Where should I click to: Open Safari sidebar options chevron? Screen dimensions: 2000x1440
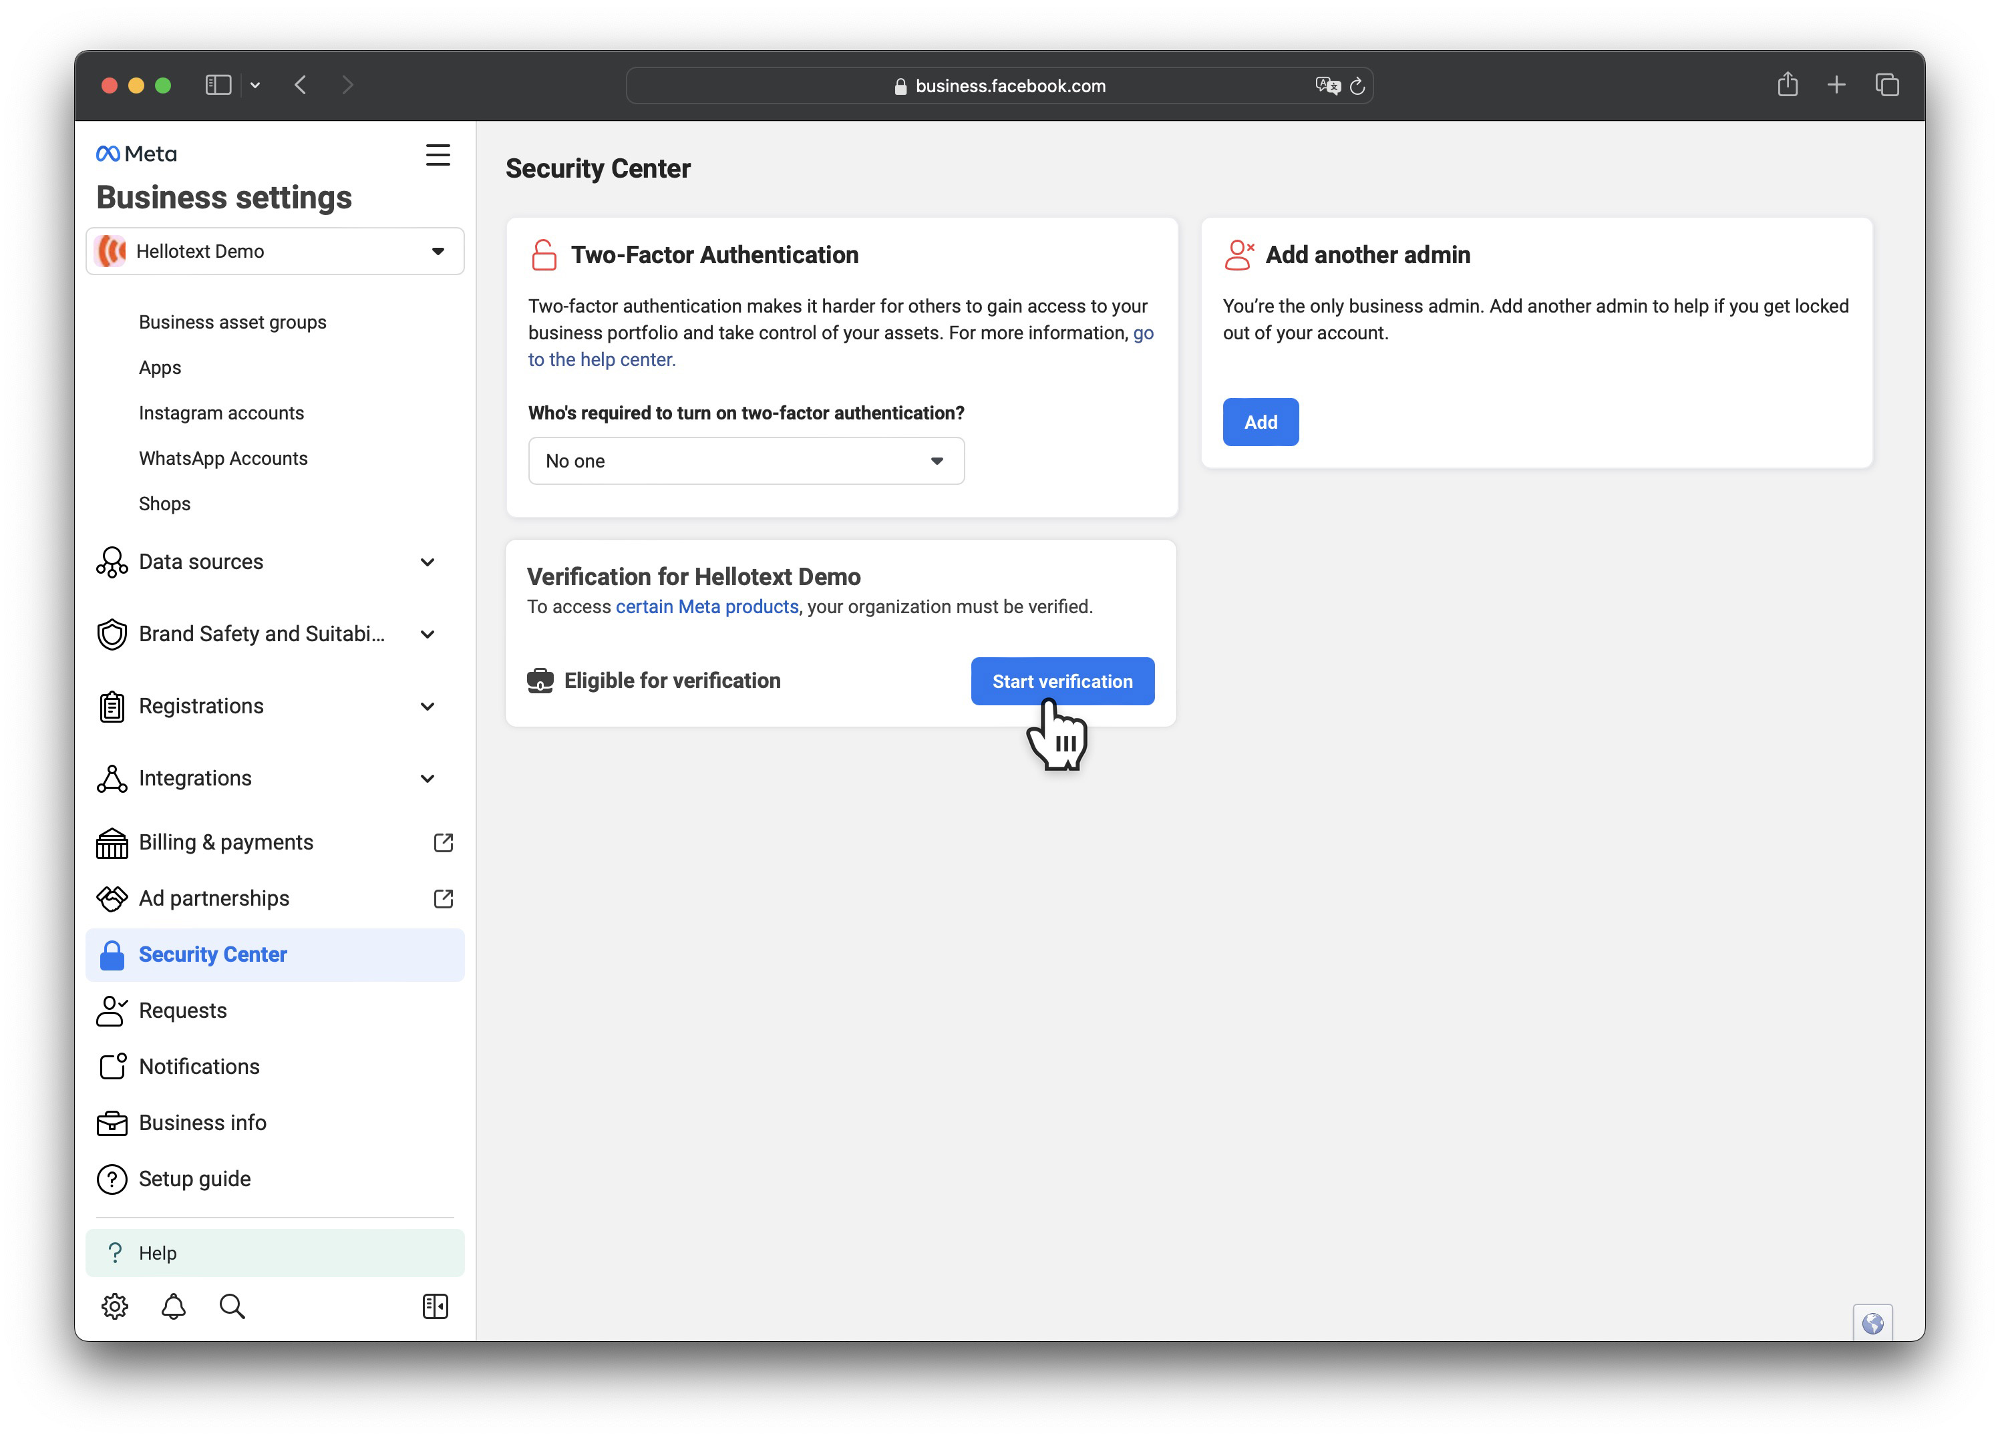pyautogui.click(x=255, y=85)
